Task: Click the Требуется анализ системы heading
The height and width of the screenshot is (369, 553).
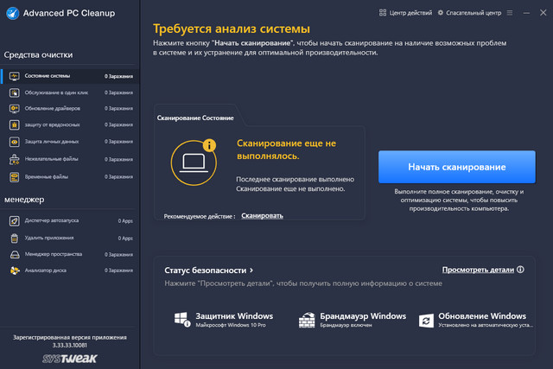Action: click(x=232, y=29)
